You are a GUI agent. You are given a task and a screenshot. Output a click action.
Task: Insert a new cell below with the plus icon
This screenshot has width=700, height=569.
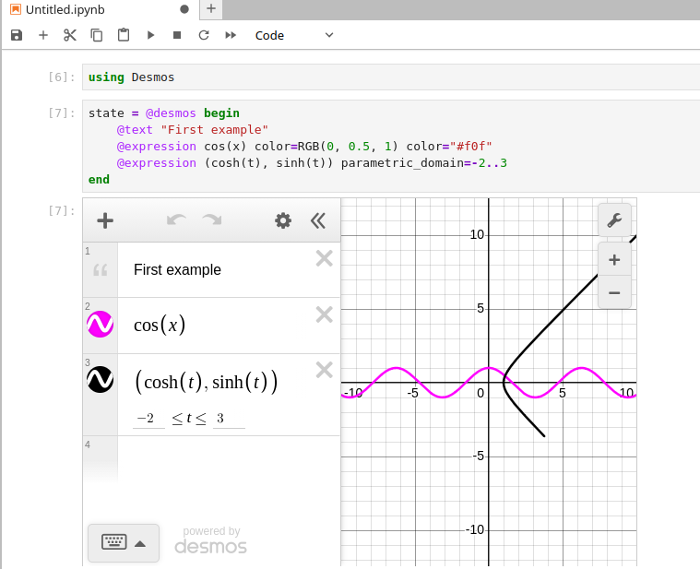[42, 35]
